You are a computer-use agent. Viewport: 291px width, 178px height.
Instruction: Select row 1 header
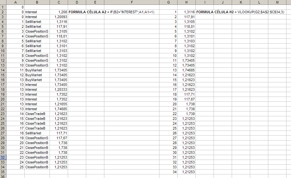point(3,7)
